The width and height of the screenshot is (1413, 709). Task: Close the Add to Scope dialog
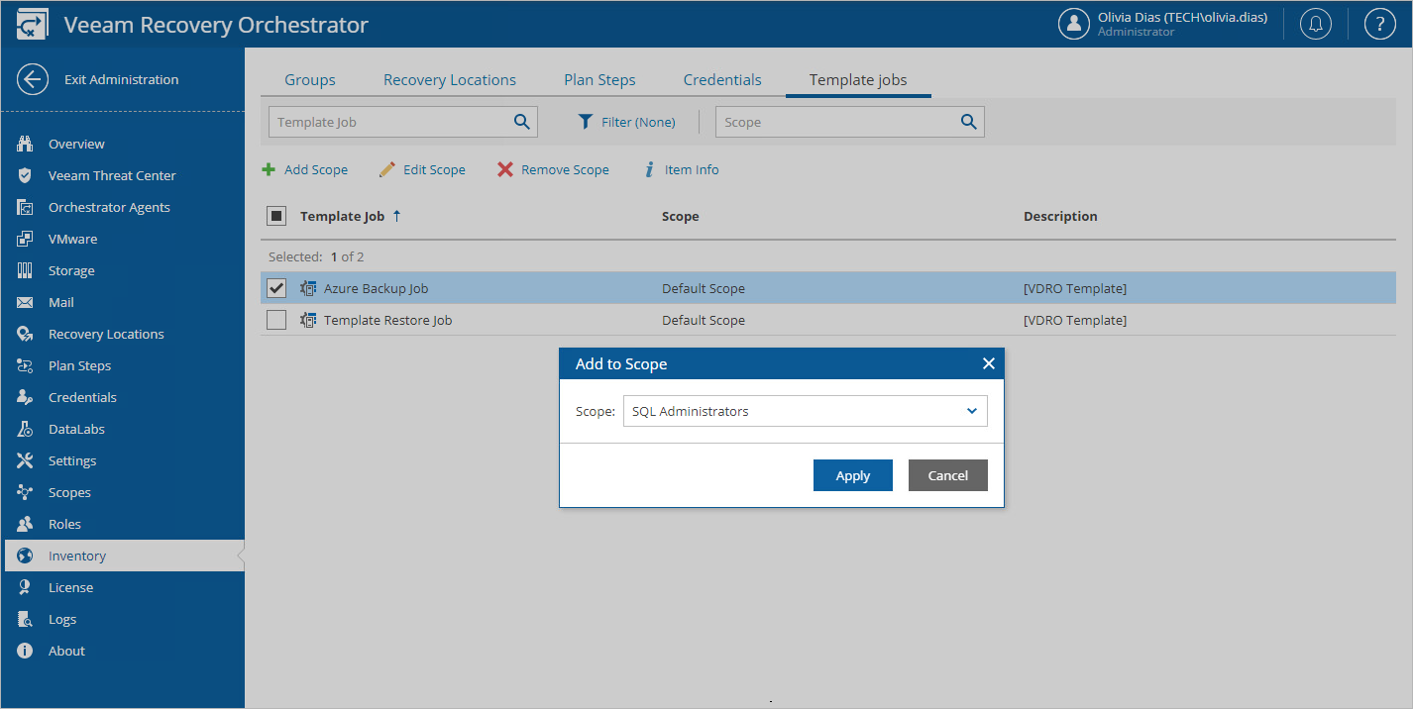click(x=988, y=363)
